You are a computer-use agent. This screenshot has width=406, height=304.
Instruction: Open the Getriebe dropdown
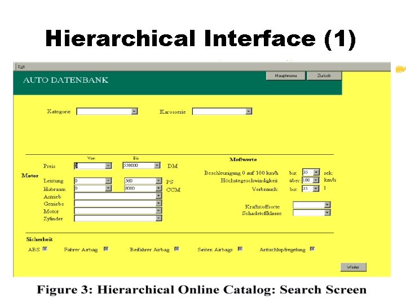tap(118, 203)
